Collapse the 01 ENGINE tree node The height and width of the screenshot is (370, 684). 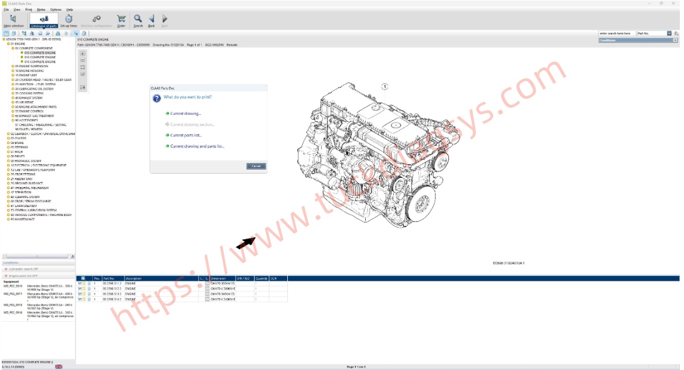pos(8,43)
